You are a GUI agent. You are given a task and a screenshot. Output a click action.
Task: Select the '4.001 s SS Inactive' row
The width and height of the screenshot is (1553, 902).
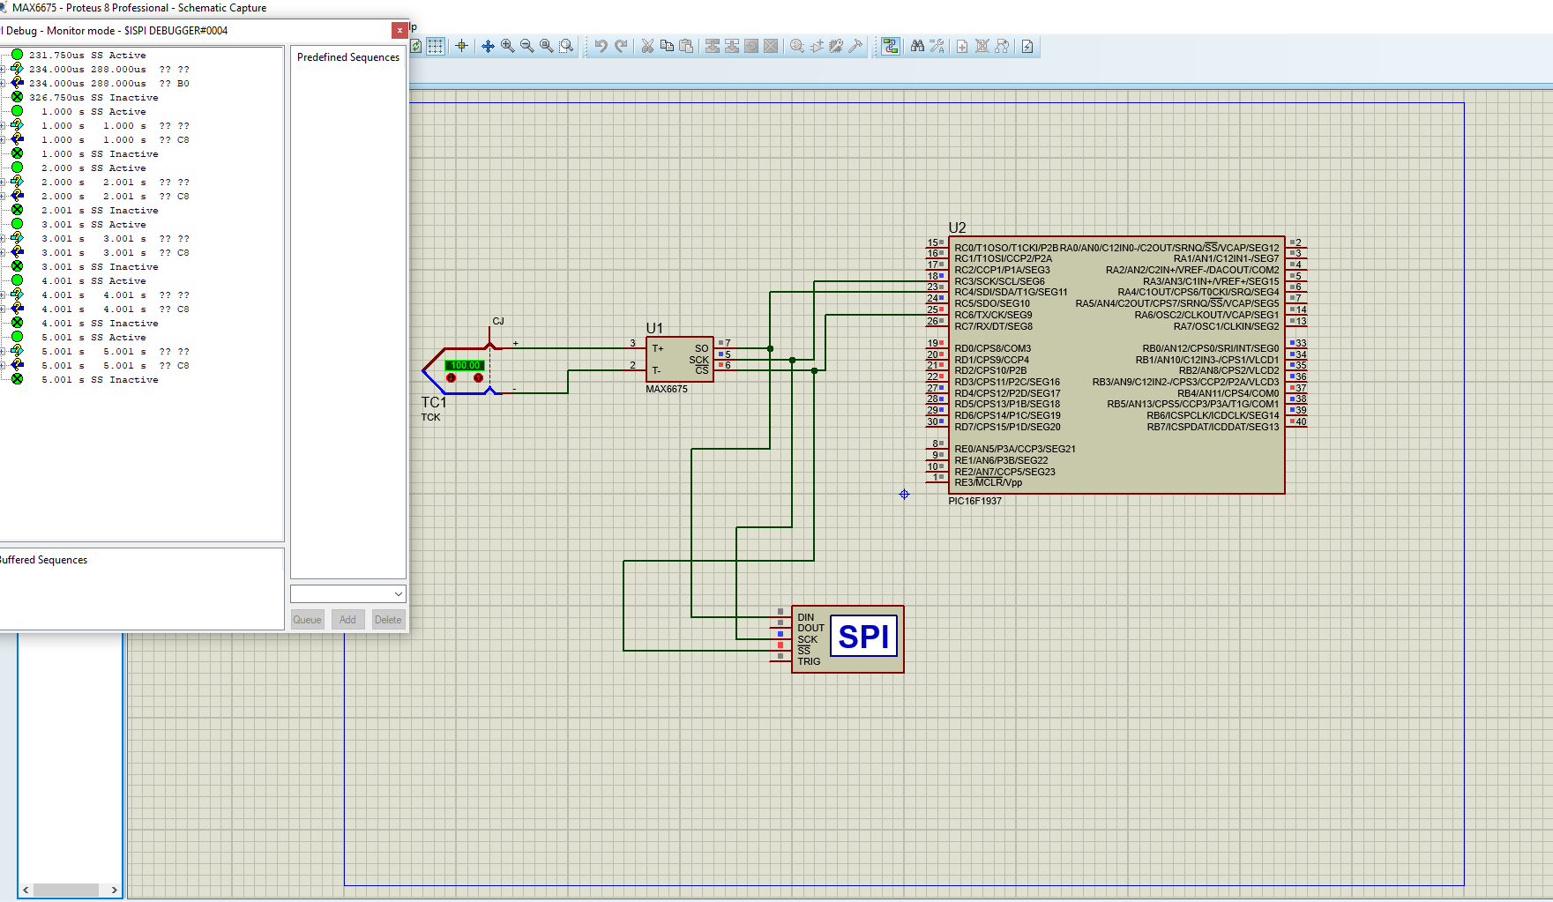100,324
